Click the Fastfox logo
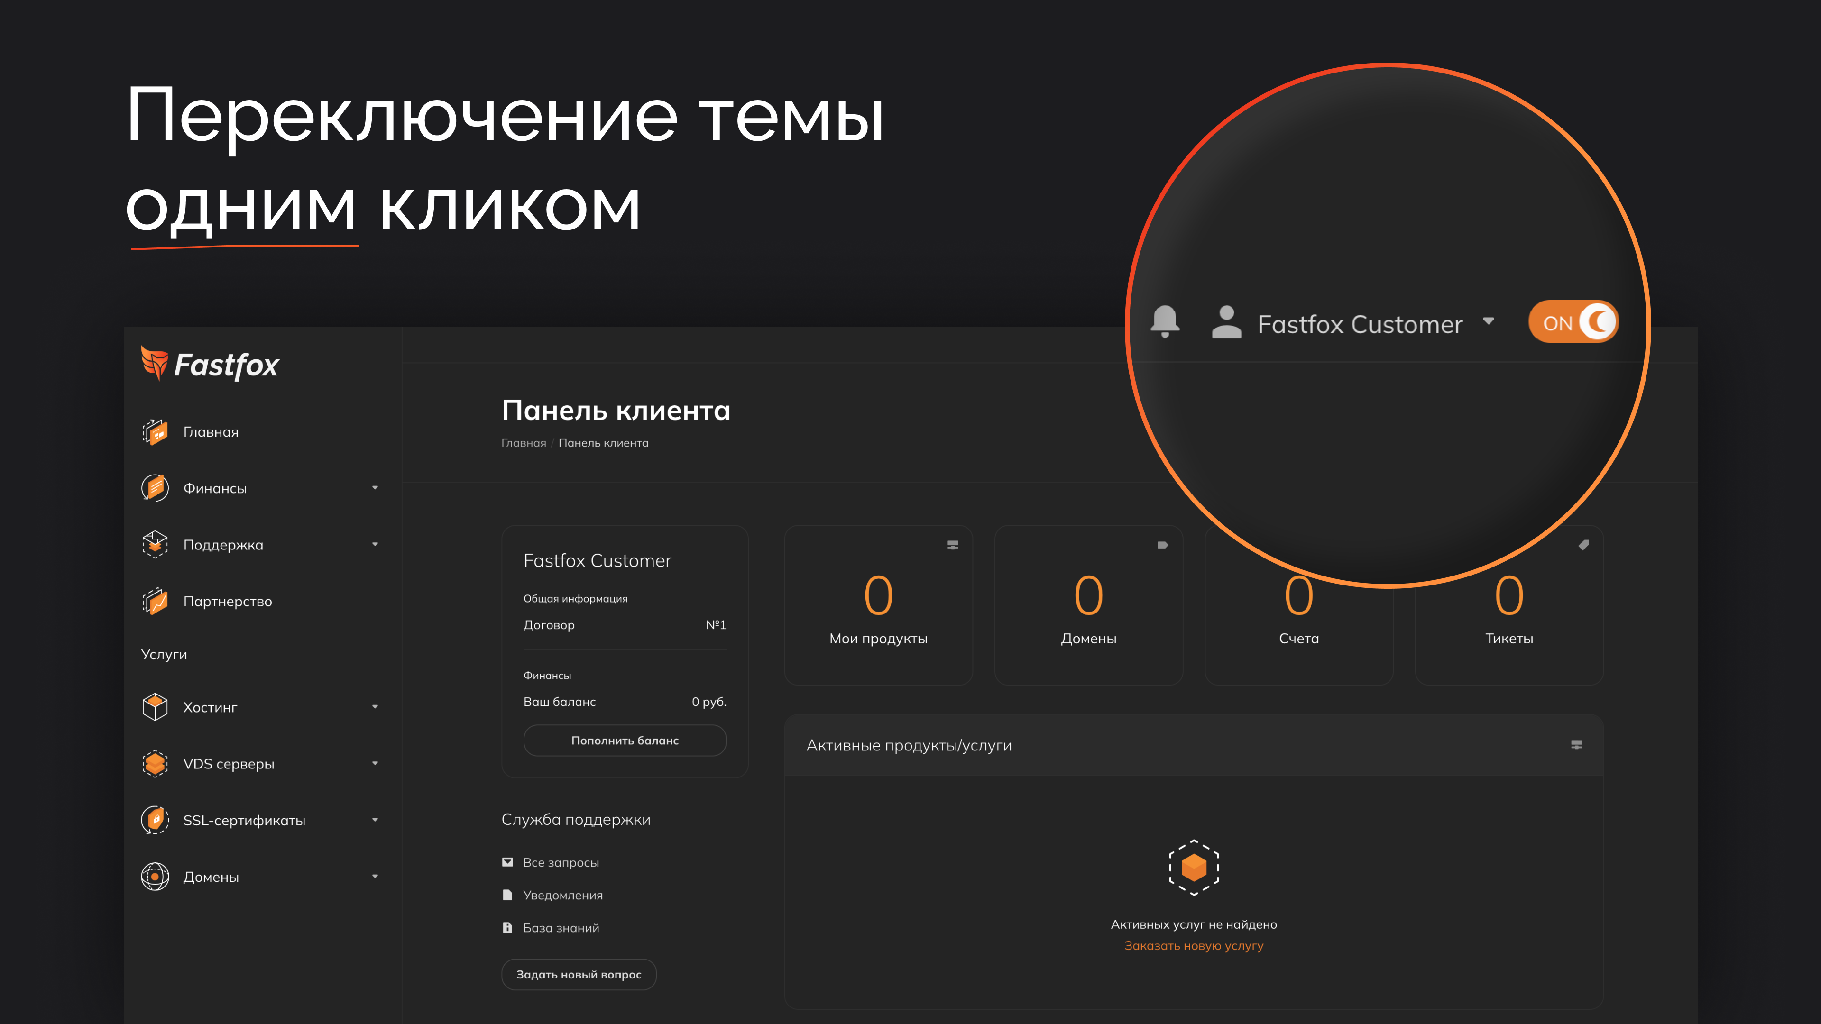The height and width of the screenshot is (1024, 1821). tap(210, 365)
